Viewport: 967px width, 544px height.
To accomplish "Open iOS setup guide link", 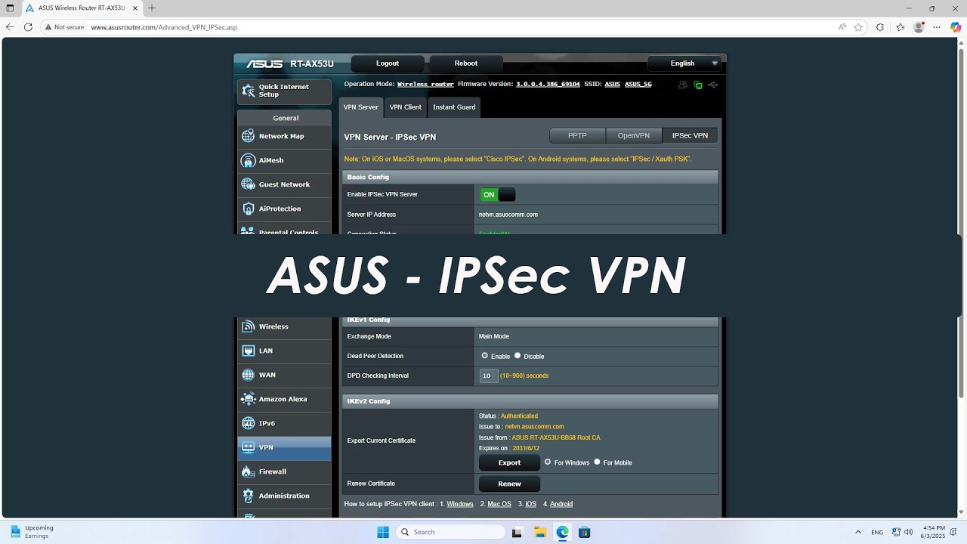I will pos(531,504).
